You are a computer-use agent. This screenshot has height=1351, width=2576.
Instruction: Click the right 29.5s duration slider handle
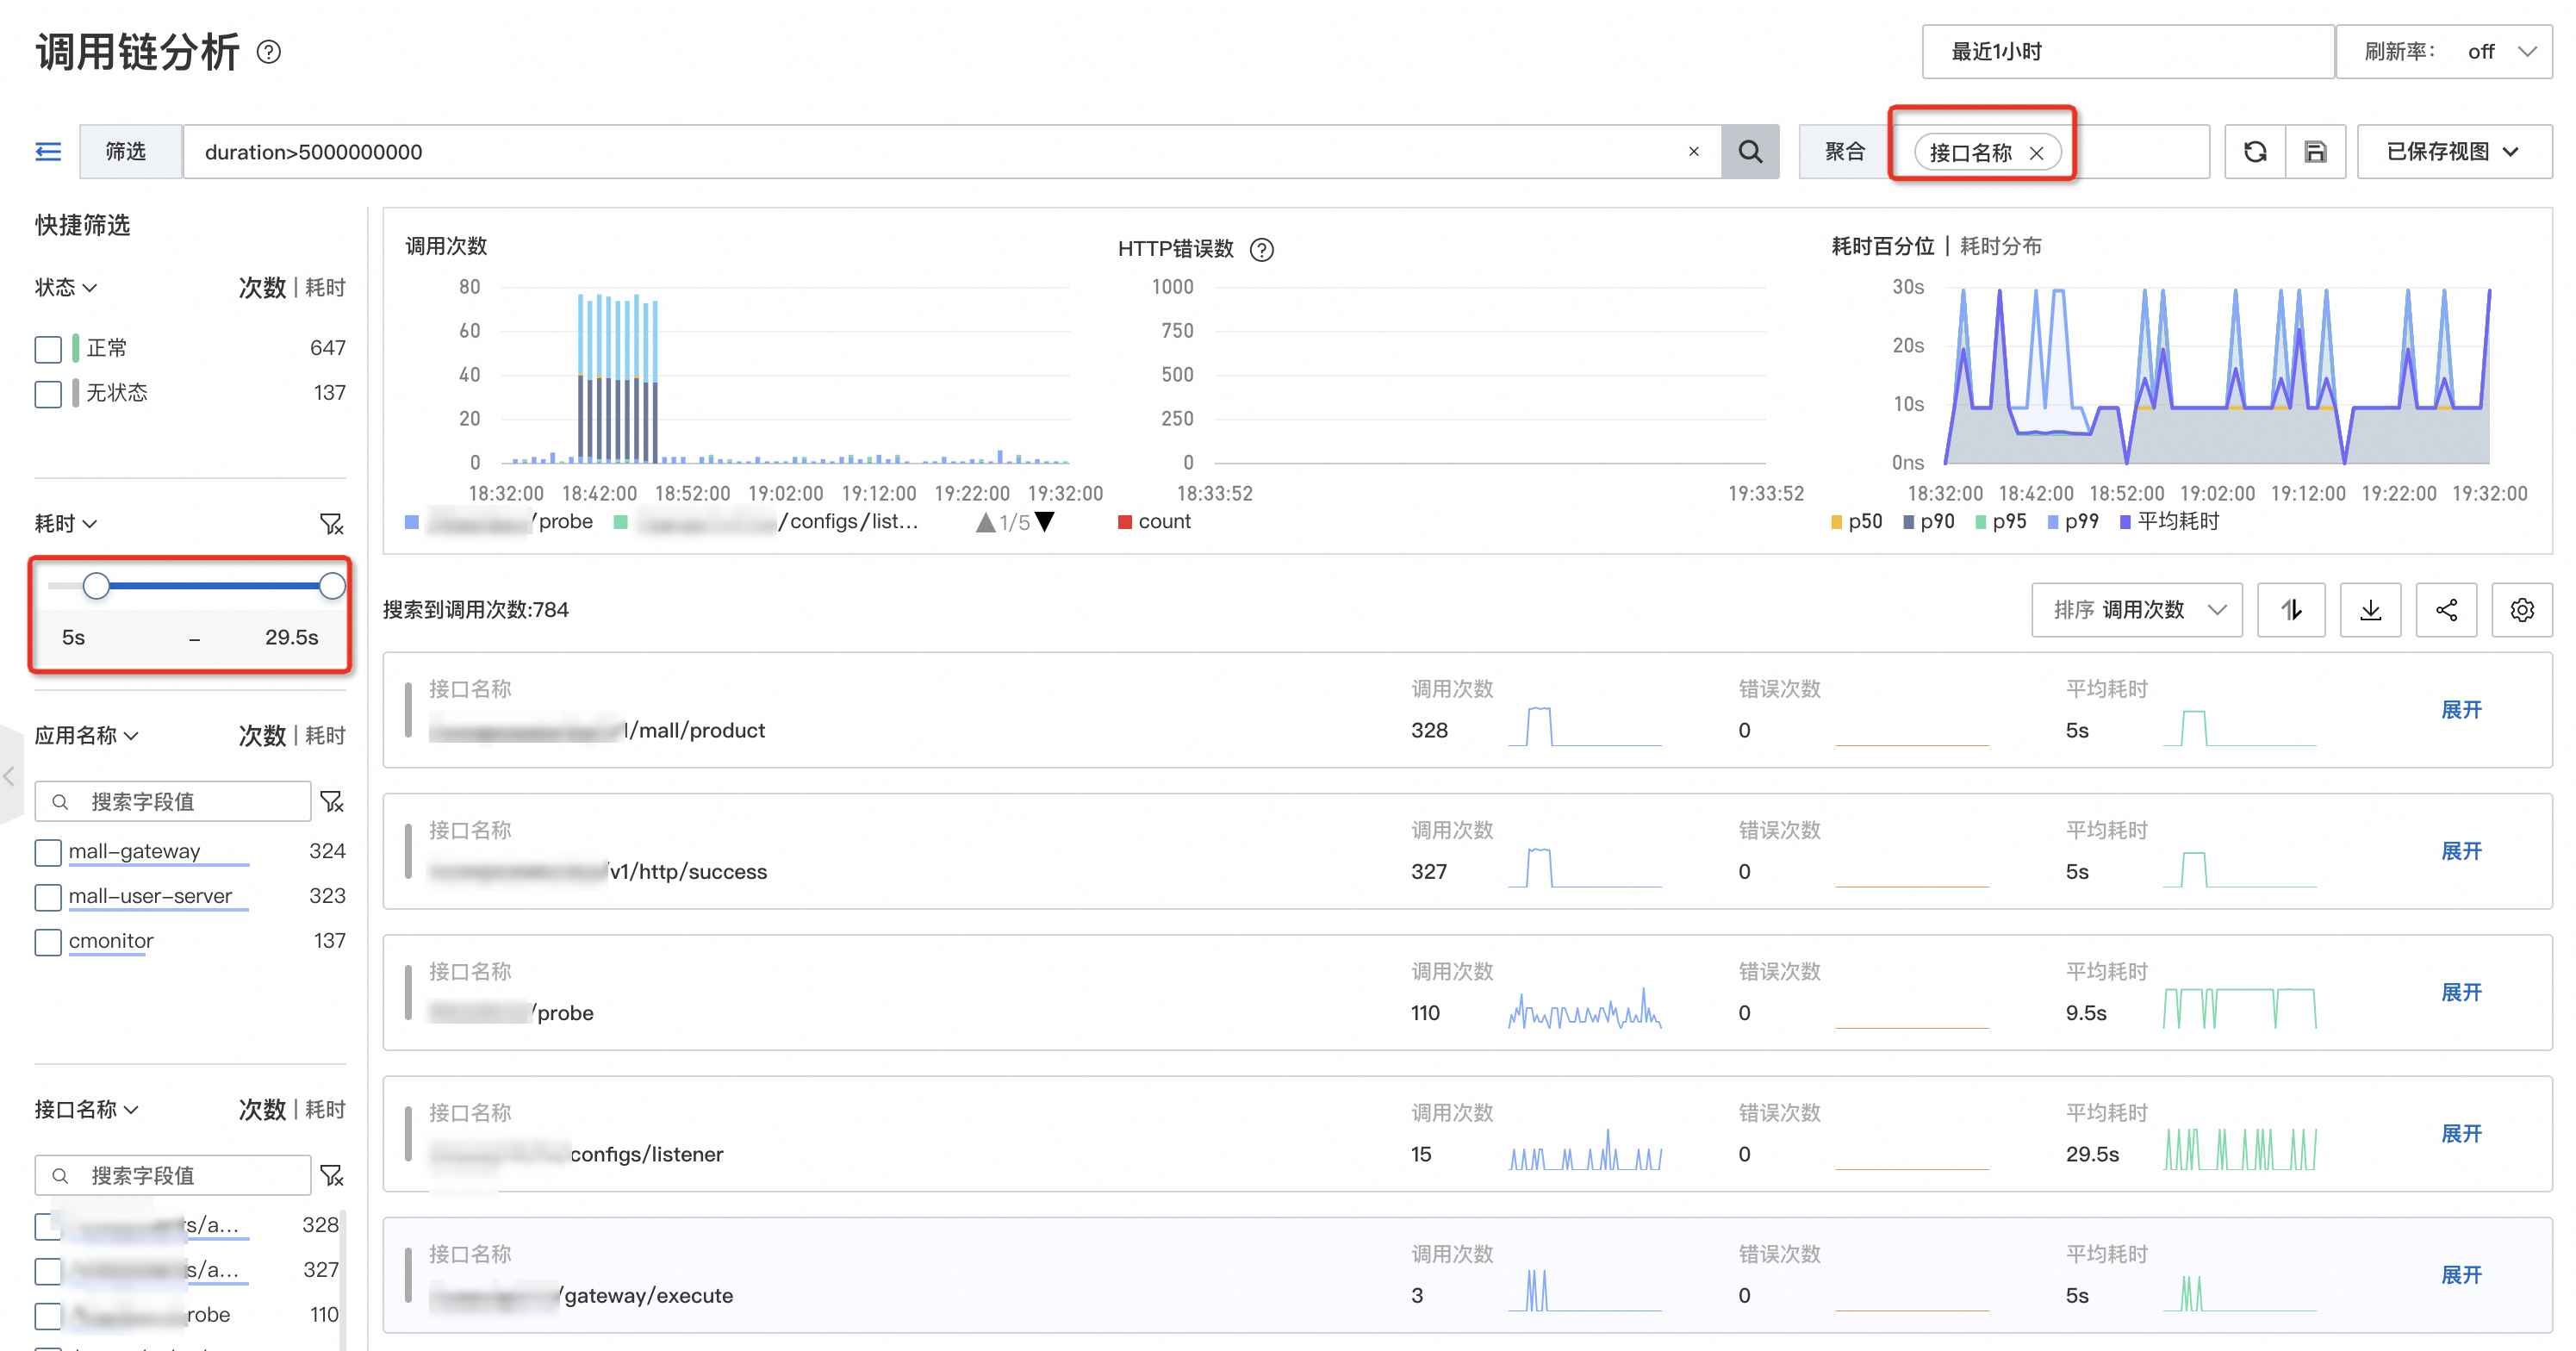(332, 586)
